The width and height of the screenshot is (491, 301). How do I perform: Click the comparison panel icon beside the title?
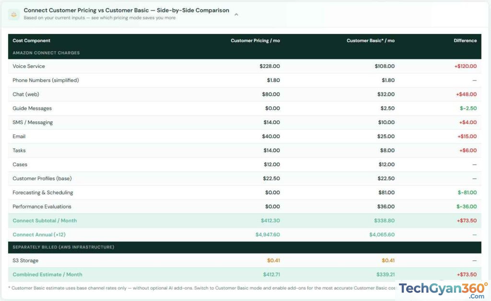tap(14, 14)
